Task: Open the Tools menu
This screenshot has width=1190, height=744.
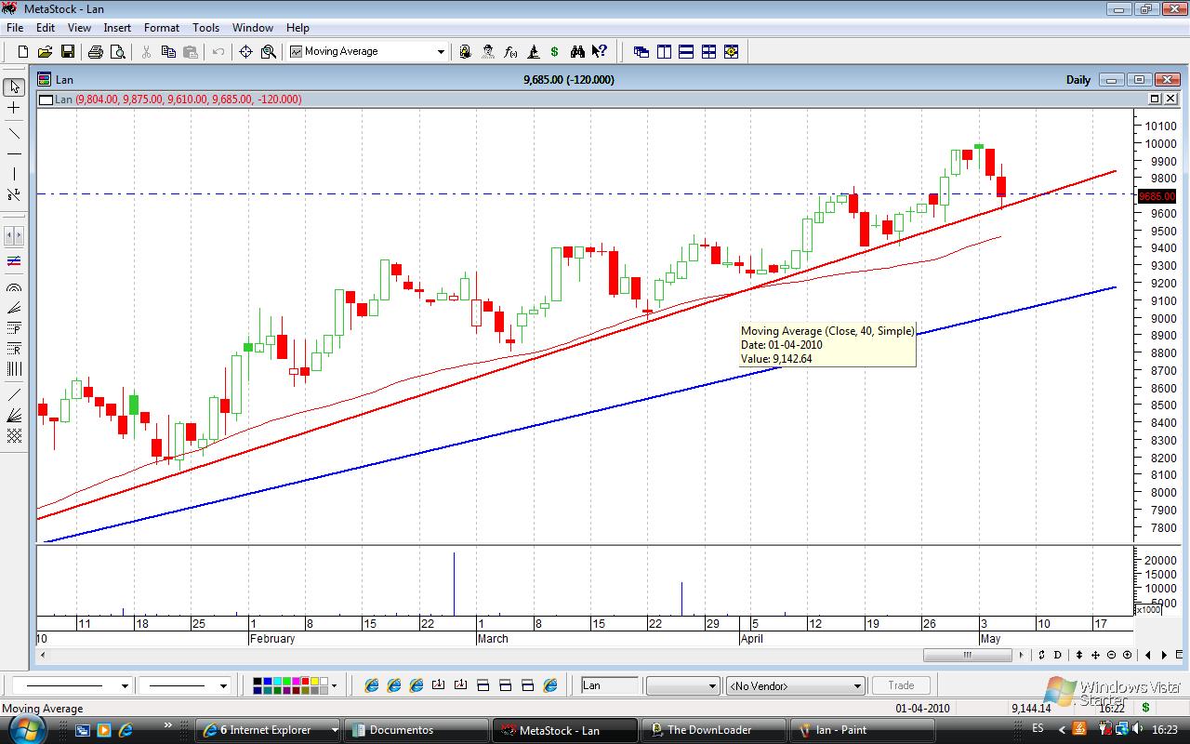Action: pos(205,28)
